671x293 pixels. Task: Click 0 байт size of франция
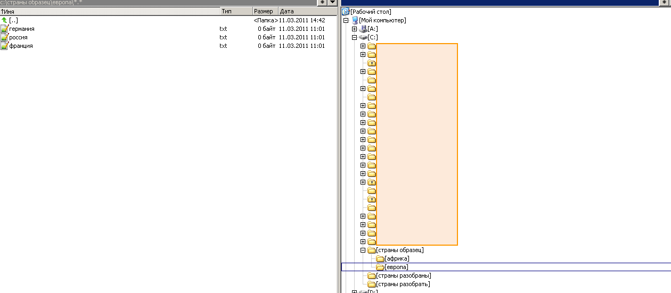coord(267,46)
